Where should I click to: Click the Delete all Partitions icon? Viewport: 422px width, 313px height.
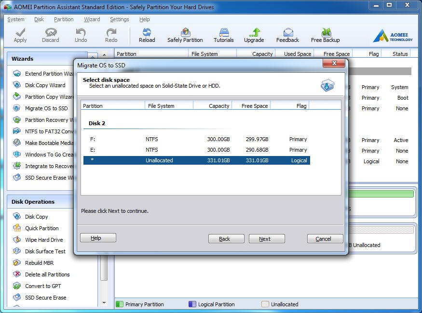tap(17, 274)
